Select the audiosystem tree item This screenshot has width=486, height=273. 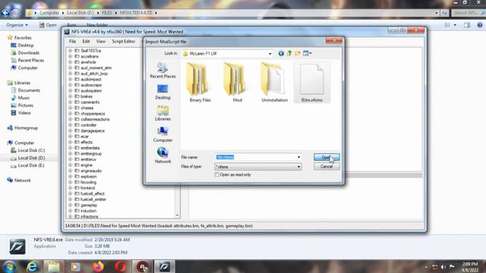click(x=91, y=91)
